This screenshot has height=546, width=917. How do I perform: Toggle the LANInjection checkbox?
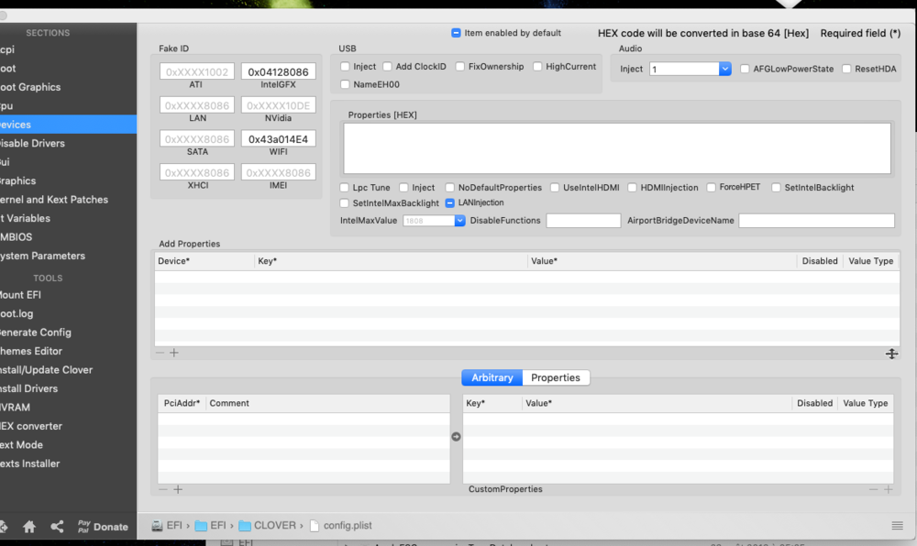(451, 202)
